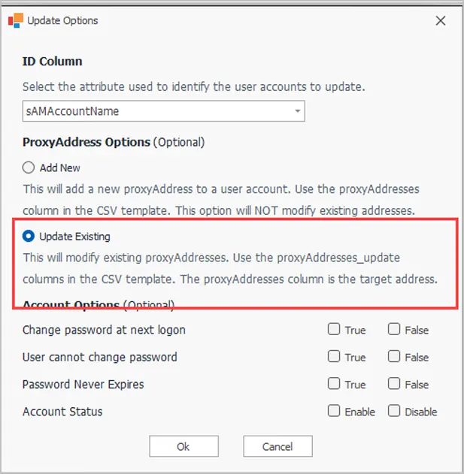Click the Cancel button
464x474 pixels.
tap(277, 446)
